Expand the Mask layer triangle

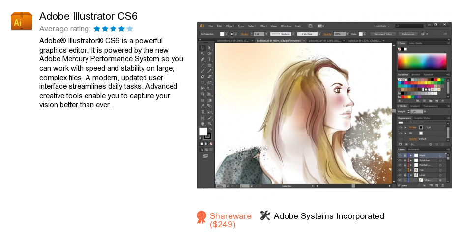411,155
